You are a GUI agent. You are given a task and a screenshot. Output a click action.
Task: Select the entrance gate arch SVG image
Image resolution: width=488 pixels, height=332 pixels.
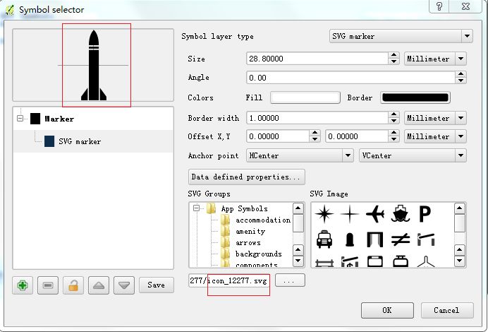point(375,240)
